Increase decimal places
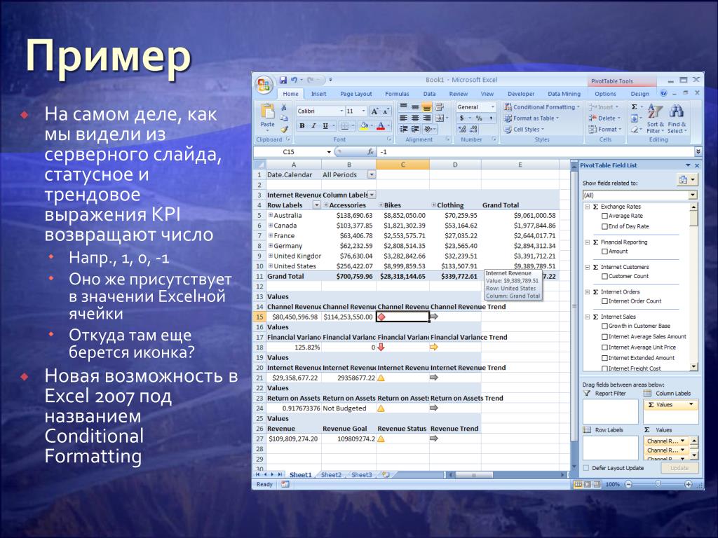The height and width of the screenshot is (538, 718). tap(463, 130)
